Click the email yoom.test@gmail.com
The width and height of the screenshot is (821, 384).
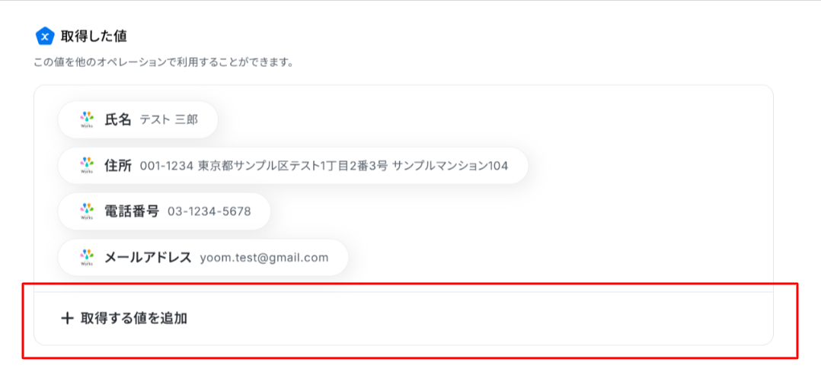pos(264,258)
